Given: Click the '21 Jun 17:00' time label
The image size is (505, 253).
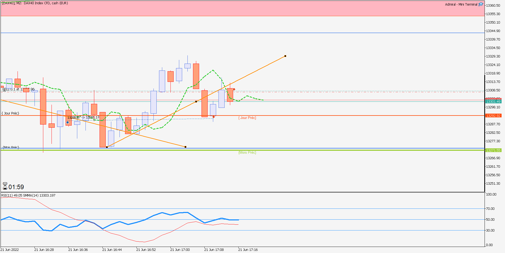Looking at the screenshot, I should tap(180, 250).
